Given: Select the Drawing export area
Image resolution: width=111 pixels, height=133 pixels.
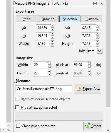Looking at the screenshot, I should coord(48,19).
